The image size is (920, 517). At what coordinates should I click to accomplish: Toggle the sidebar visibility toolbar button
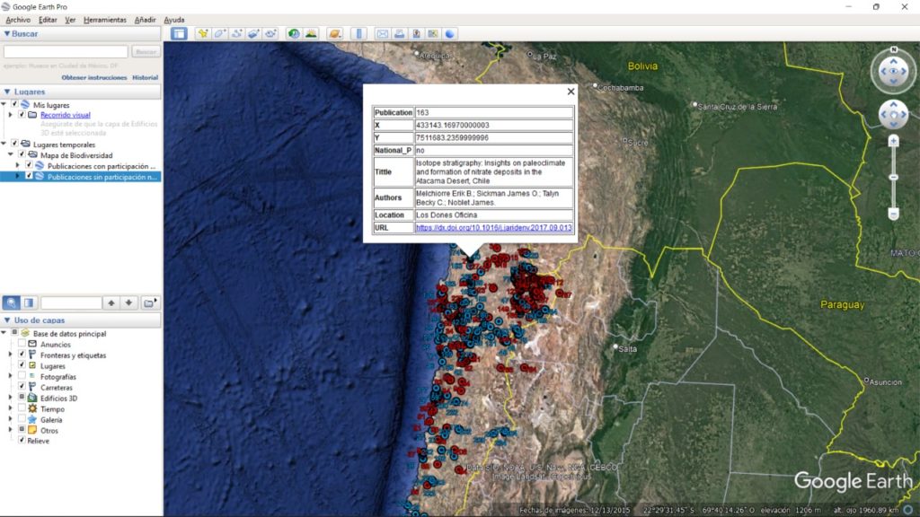tap(179, 34)
